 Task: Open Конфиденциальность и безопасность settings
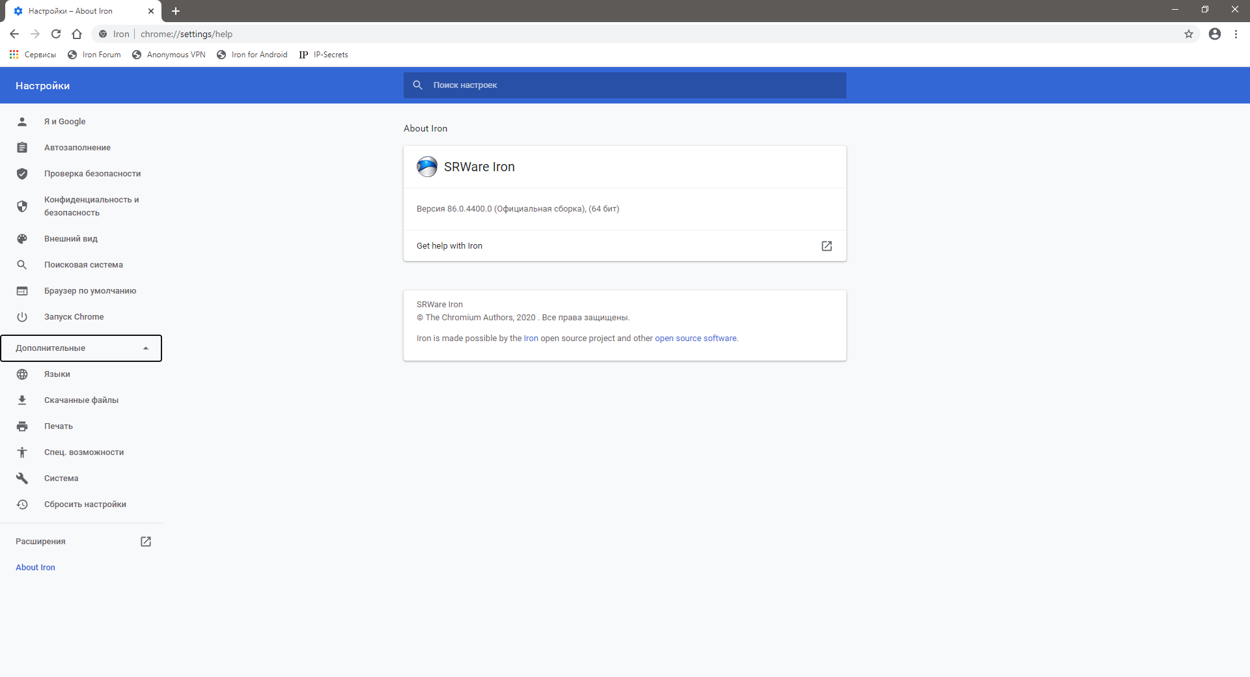point(91,206)
